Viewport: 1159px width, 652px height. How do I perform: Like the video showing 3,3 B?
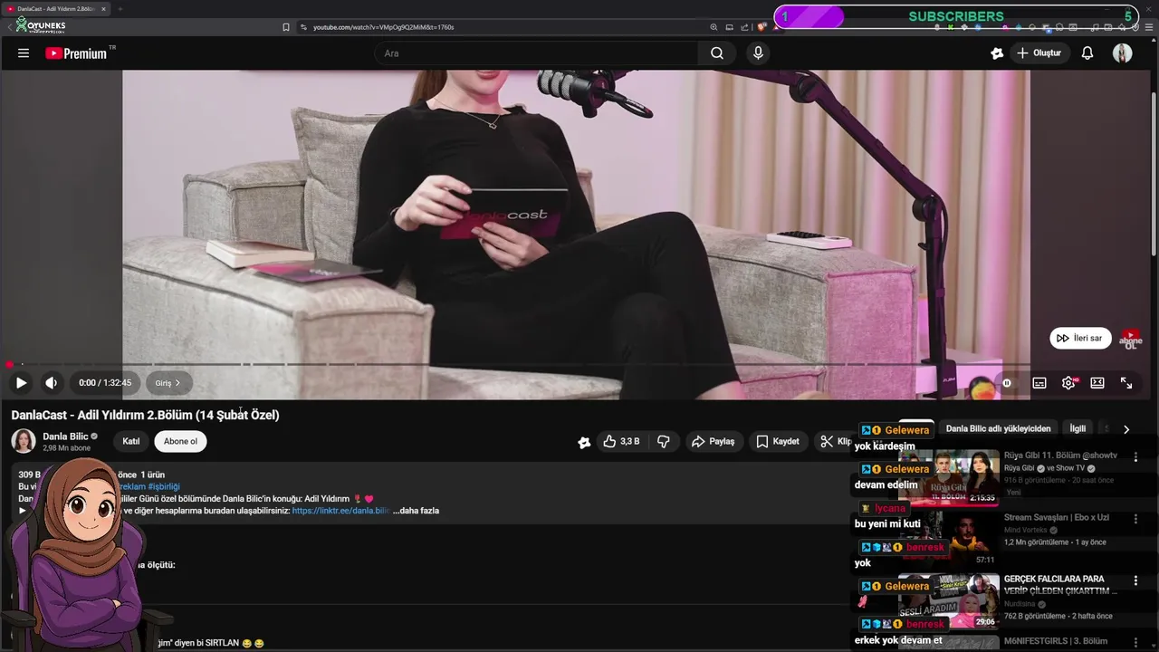click(x=621, y=441)
